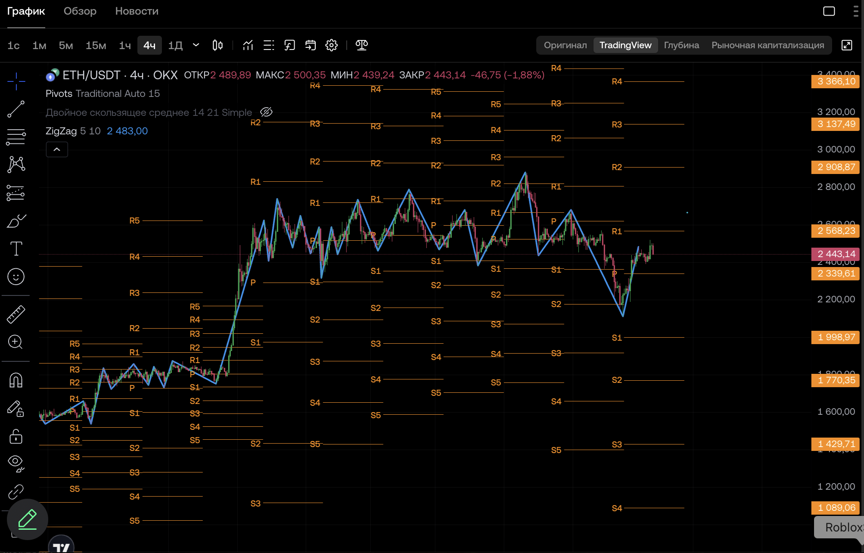The image size is (864, 553).
Task: Open the Новости tab
Action: pos(137,11)
